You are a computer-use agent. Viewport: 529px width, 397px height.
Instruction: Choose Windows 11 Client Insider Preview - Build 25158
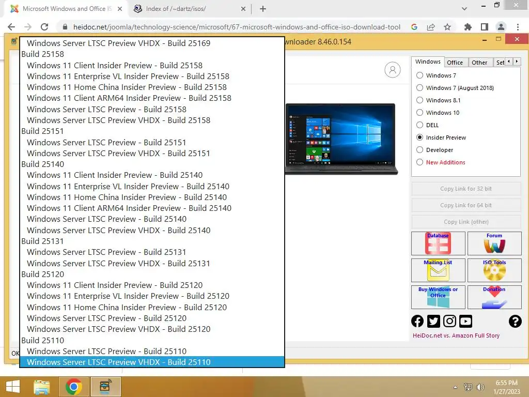[152, 65]
